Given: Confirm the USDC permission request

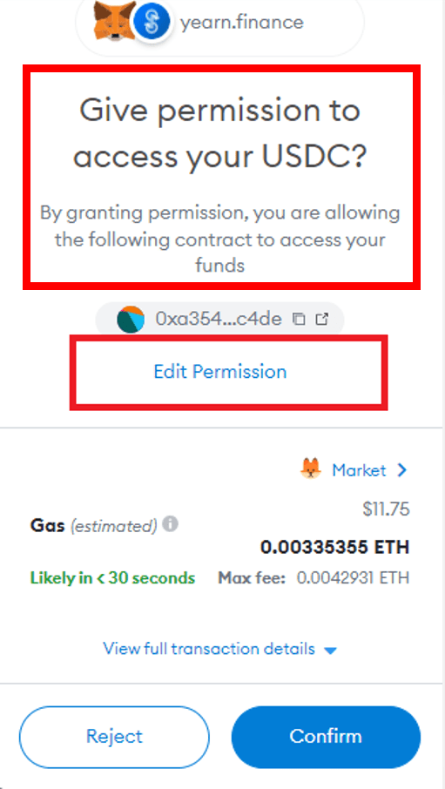Looking at the screenshot, I should [x=326, y=736].
